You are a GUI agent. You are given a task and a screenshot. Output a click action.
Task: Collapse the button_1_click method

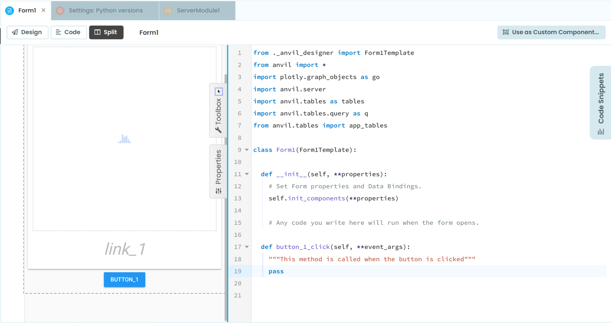click(246, 247)
